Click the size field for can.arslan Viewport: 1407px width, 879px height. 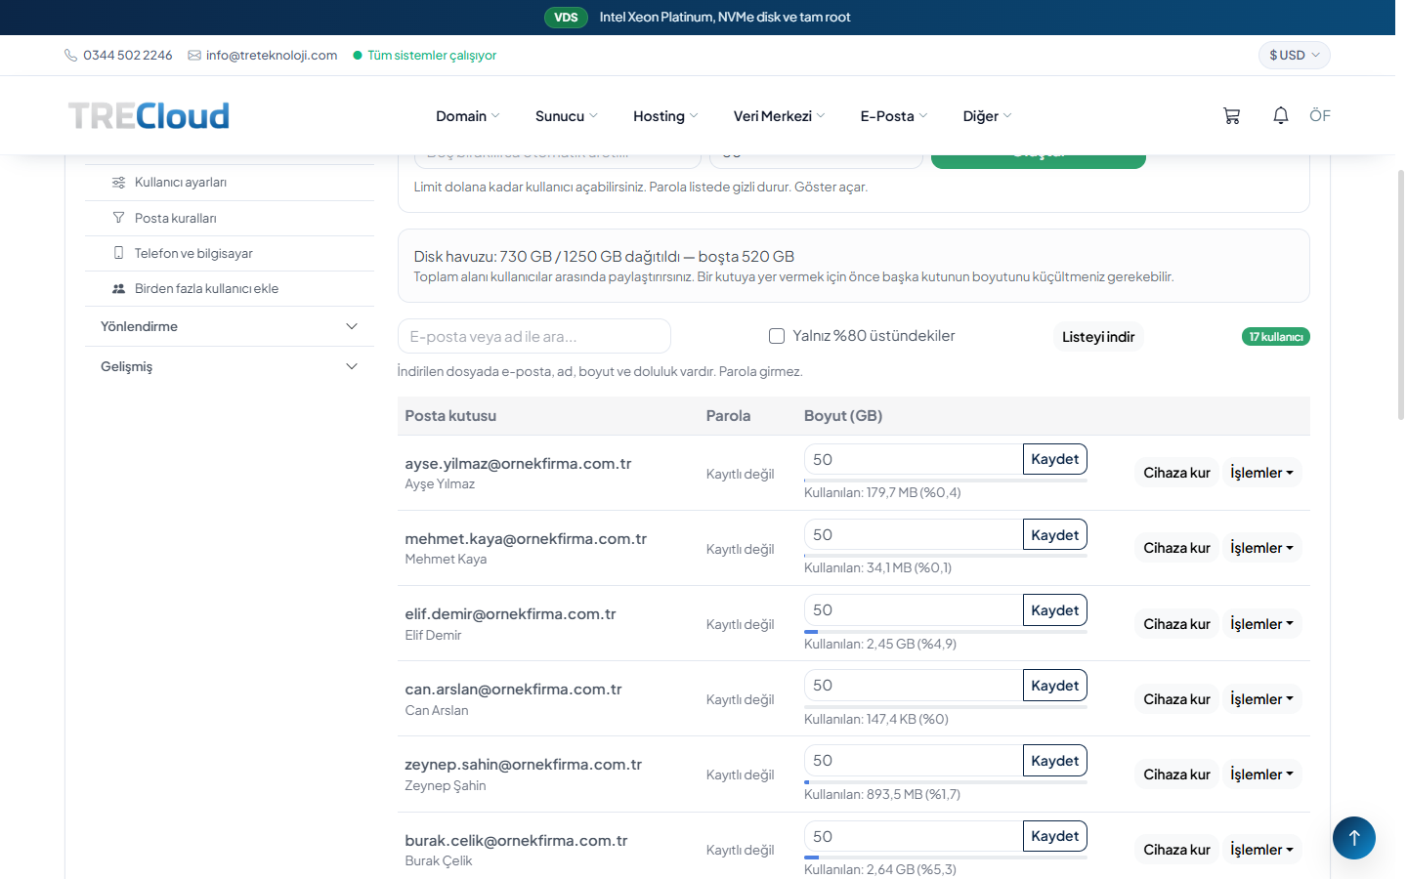914,686
